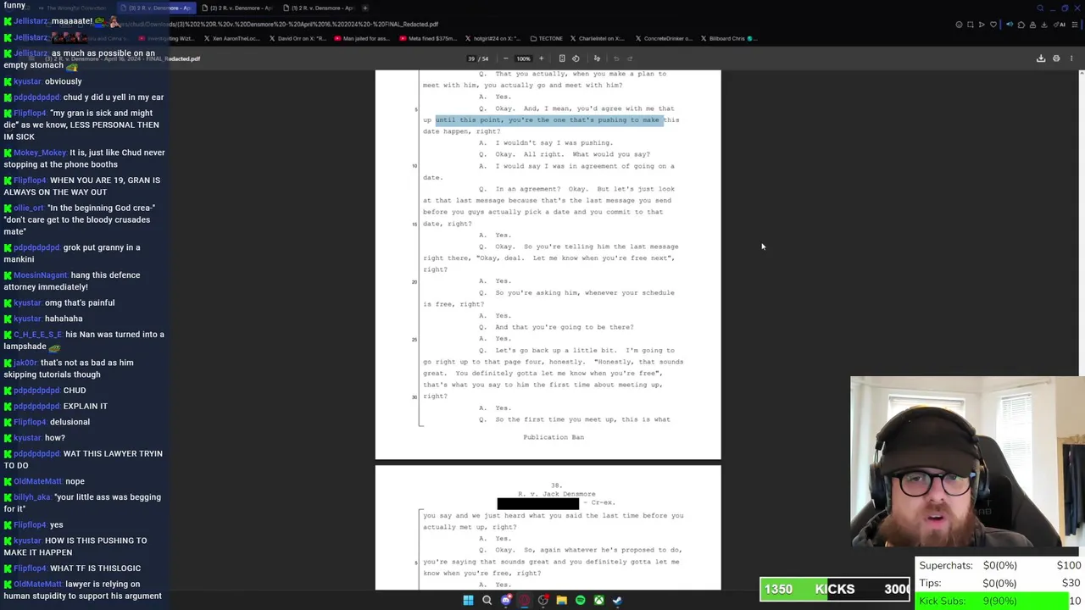1085x610 pixels.
Task: Open the TECTONE bookmark folder
Action: pos(546,38)
